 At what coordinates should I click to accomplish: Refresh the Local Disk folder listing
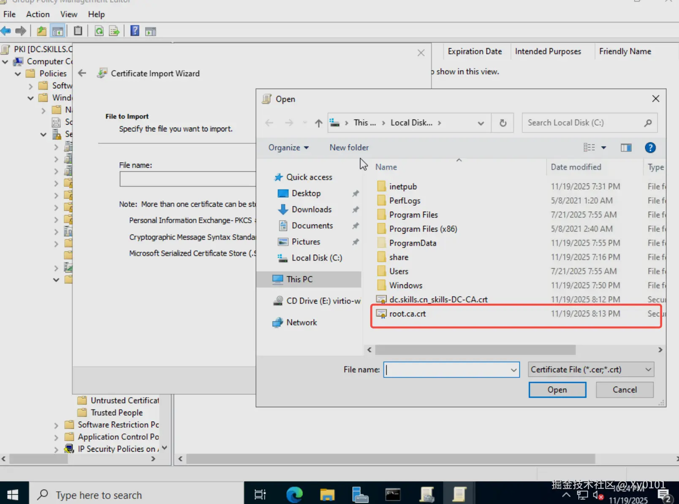(x=503, y=123)
